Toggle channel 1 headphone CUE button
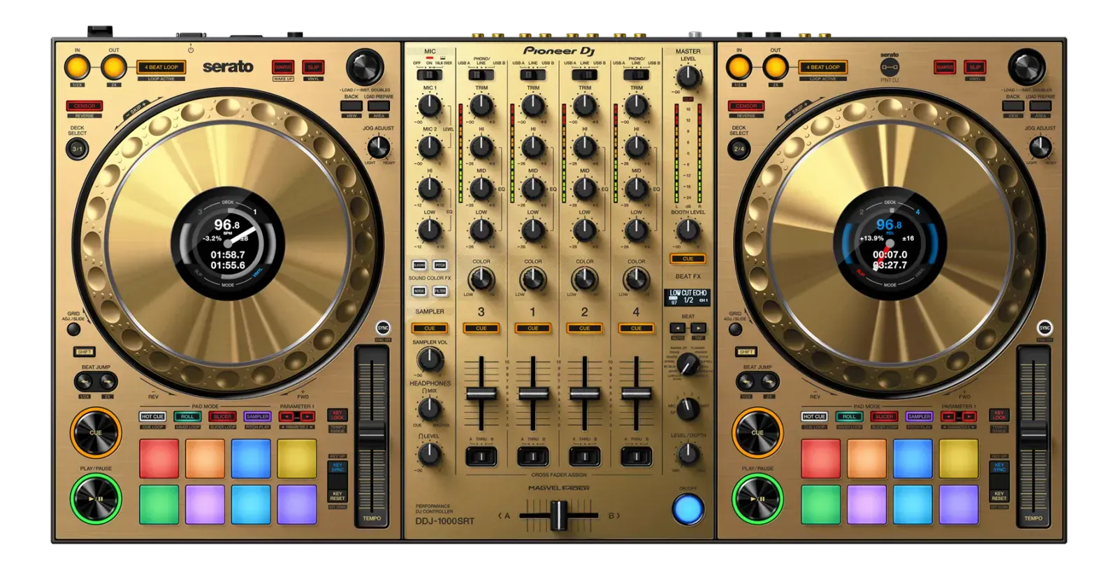This screenshot has width=1118, height=581. [533, 328]
